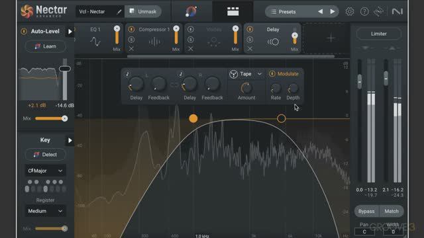This screenshot has width=424, height=238.
Task: Select the hollow orange filter node
Action: pyautogui.click(x=281, y=118)
